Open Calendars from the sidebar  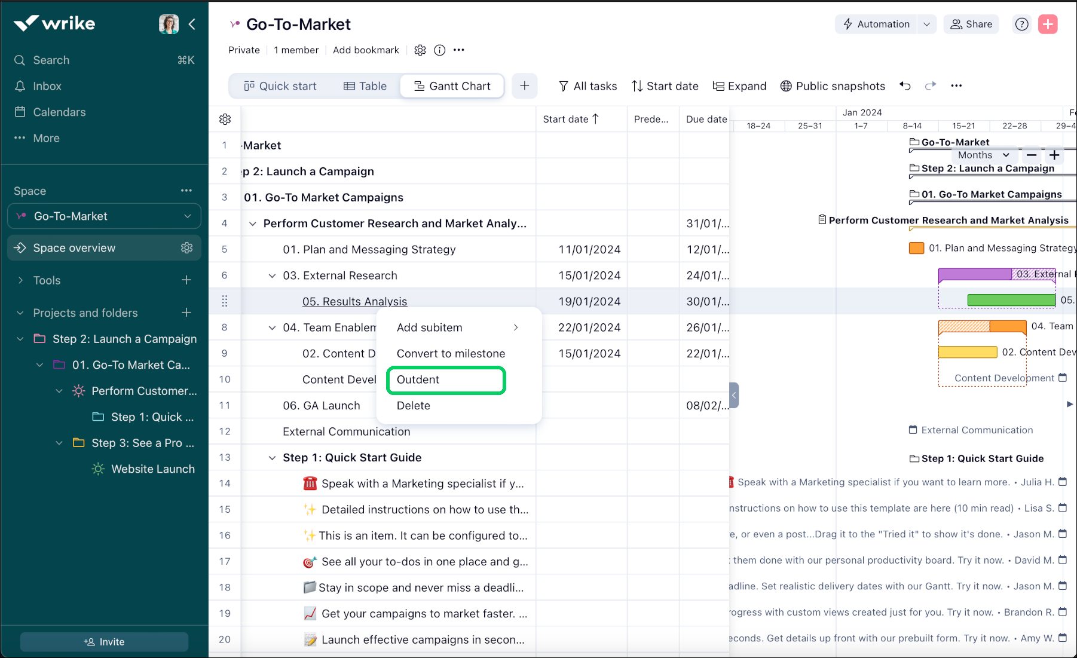[58, 112]
